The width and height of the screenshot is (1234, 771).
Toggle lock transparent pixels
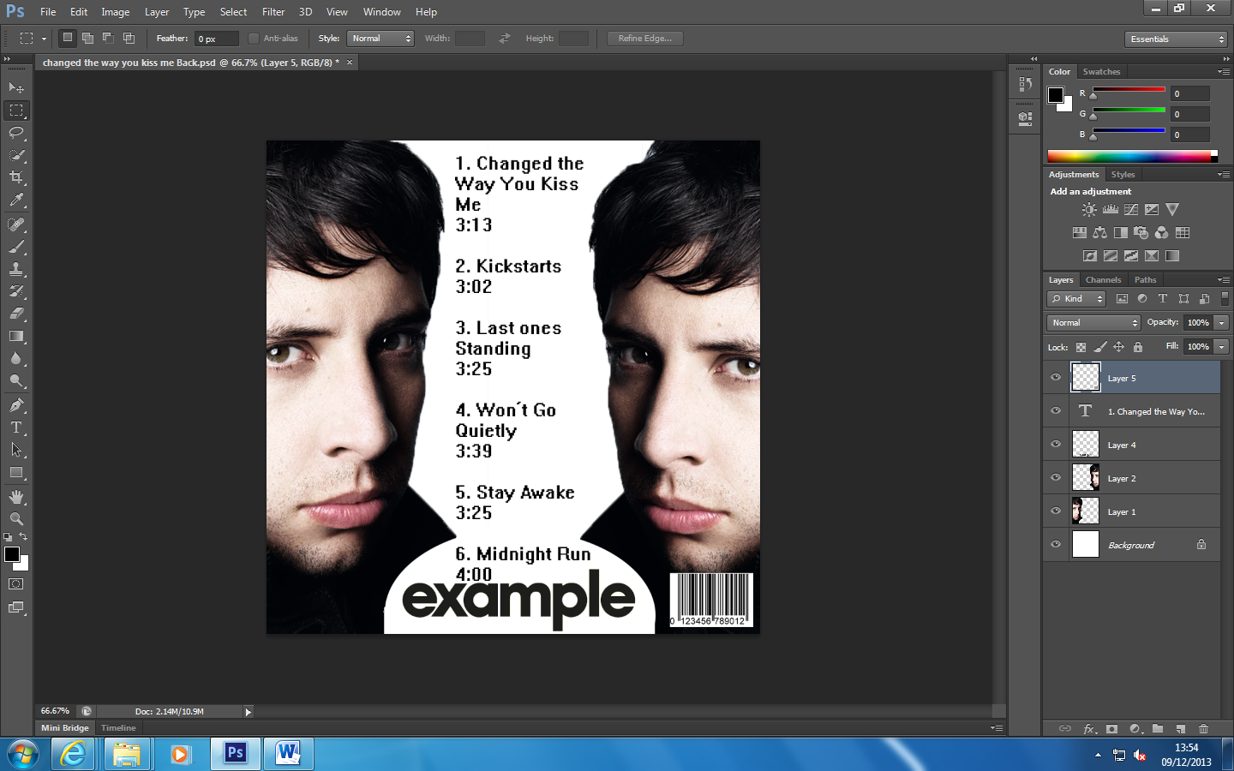tap(1081, 347)
